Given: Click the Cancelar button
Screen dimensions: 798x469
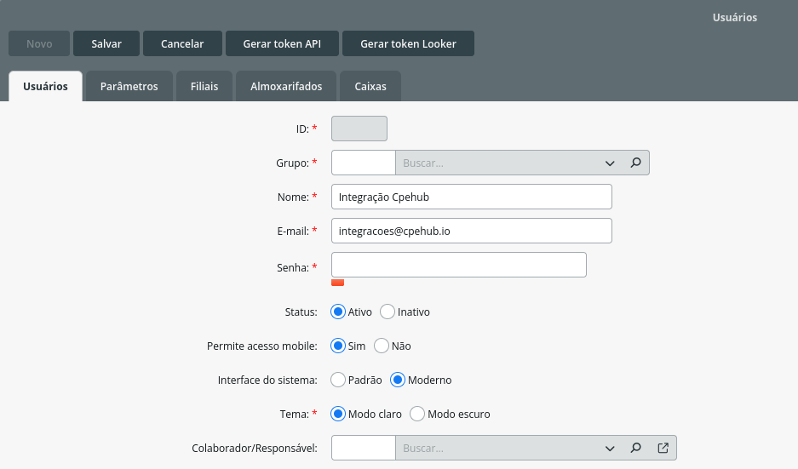Looking at the screenshot, I should pos(182,43).
